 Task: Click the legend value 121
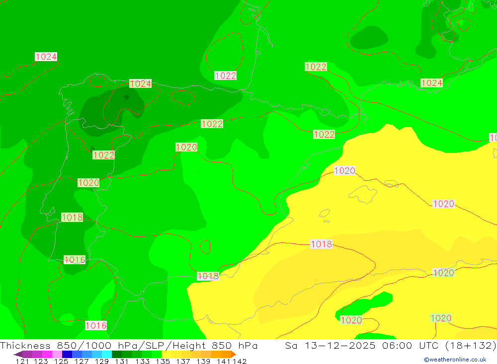(x=22, y=361)
